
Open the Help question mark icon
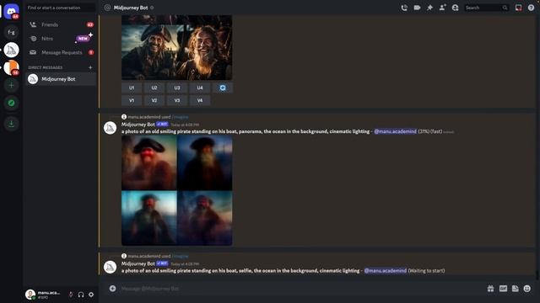[531, 8]
